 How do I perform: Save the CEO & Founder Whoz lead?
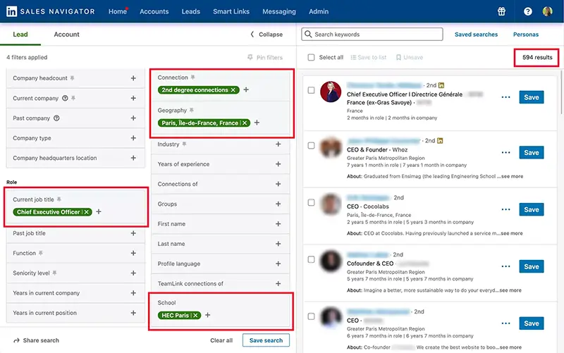(x=532, y=152)
